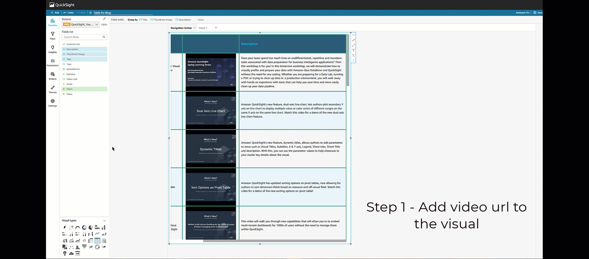
Task: Select the funnel chart visual type
Action: 84,246
